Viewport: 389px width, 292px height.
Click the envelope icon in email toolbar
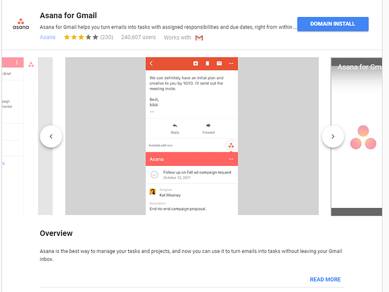pyautogui.click(x=219, y=64)
